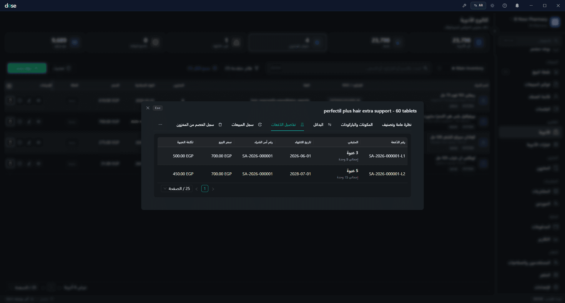Viewport: 565px width, 303px height.
Task: Click the 500.00 EGP pack cost
Action: [183, 156]
